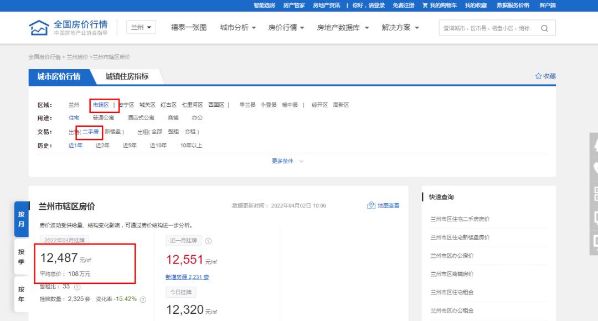Image resolution: width=598 pixels, height=321 pixels.
Task: Click the search input field
Action: coord(486,28)
